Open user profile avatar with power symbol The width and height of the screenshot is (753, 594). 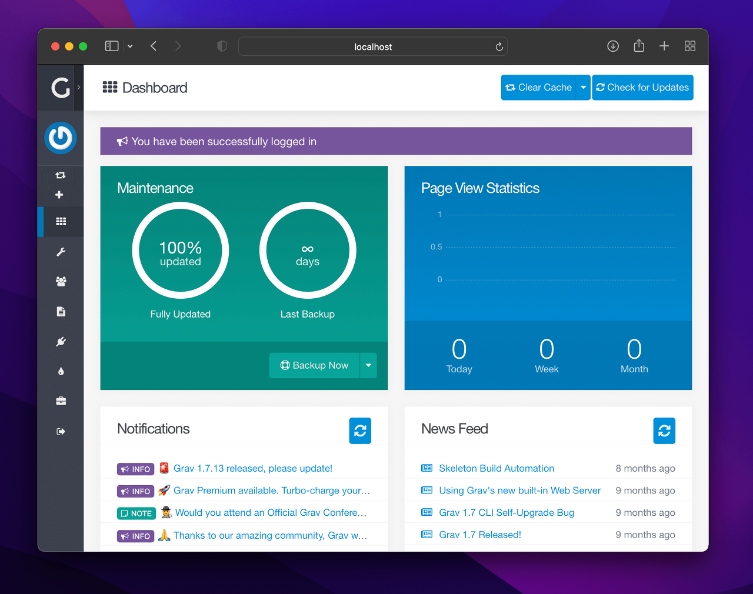61,138
